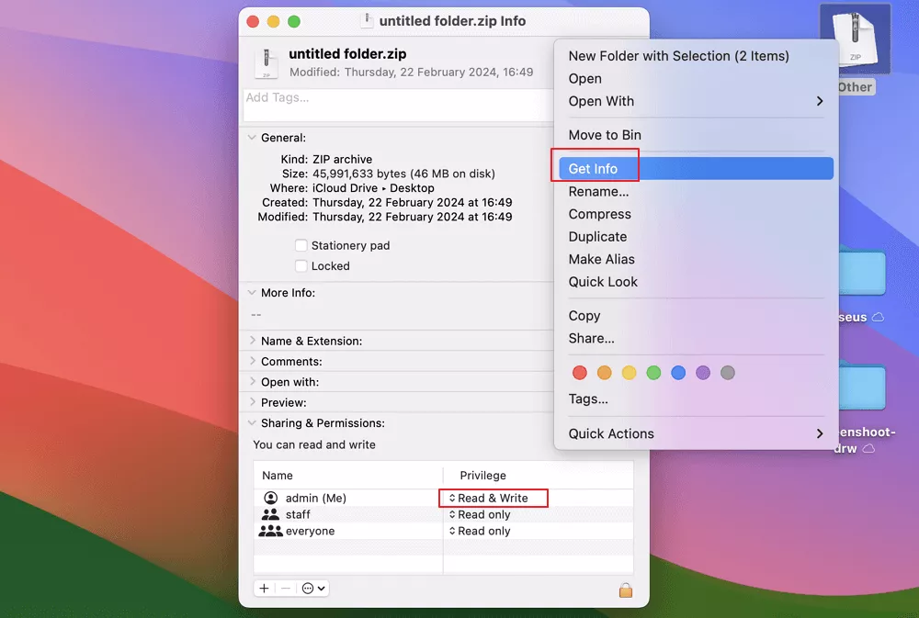Screen dimensions: 919x618
Task: Enable the Stationery pad checkbox
Action: [x=301, y=245]
